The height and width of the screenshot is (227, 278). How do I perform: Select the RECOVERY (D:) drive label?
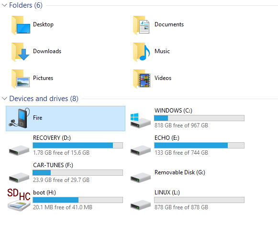(x=52, y=138)
